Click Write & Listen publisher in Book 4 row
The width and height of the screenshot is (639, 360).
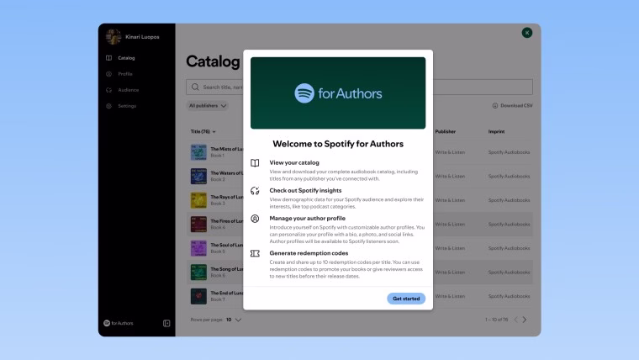pyautogui.click(x=450, y=225)
